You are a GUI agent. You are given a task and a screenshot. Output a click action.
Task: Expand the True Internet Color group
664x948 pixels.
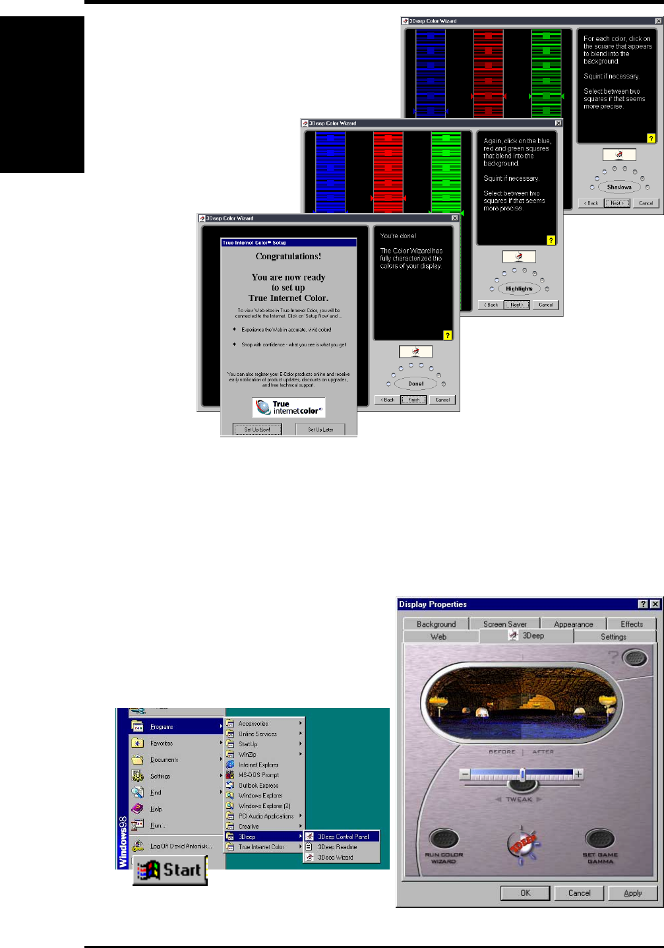pyautogui.click(x=264, y=847)
